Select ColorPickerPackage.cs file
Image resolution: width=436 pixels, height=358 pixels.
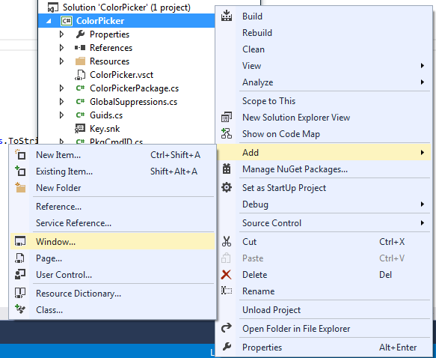point(134,88)
